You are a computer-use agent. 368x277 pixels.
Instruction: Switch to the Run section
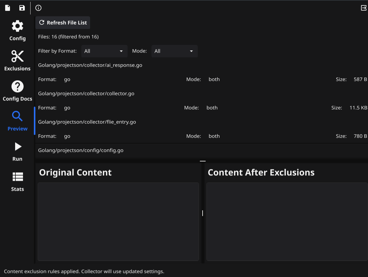pos(18,151)
